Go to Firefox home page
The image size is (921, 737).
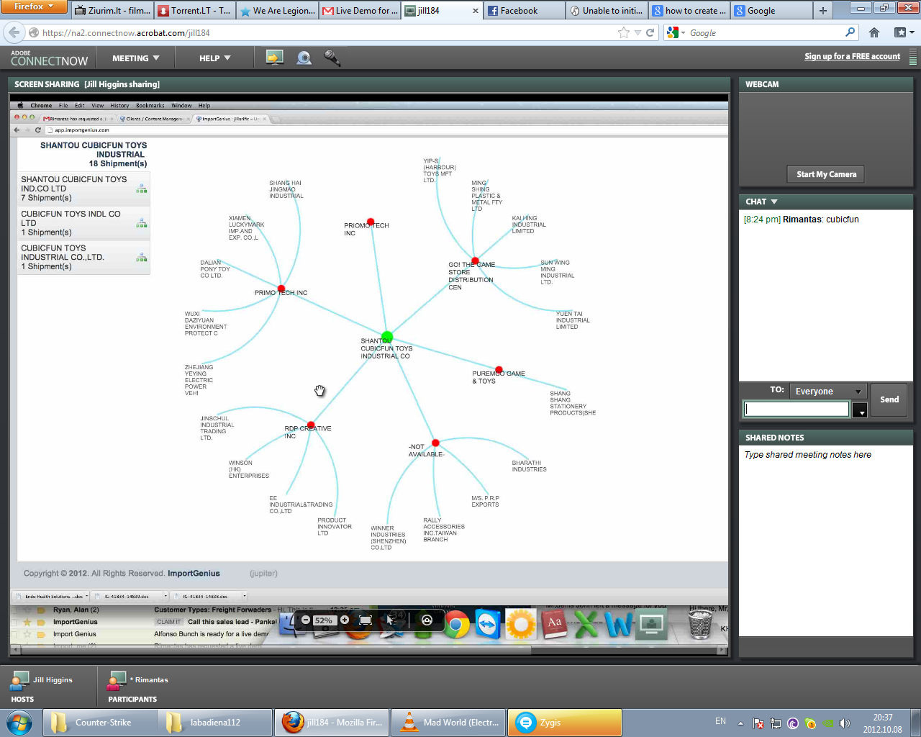tap(874, 32)
